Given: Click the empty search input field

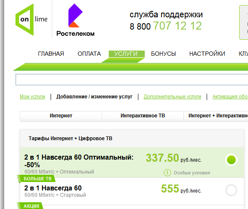Looking at the screenshot, I should click(x=132, y=79).
